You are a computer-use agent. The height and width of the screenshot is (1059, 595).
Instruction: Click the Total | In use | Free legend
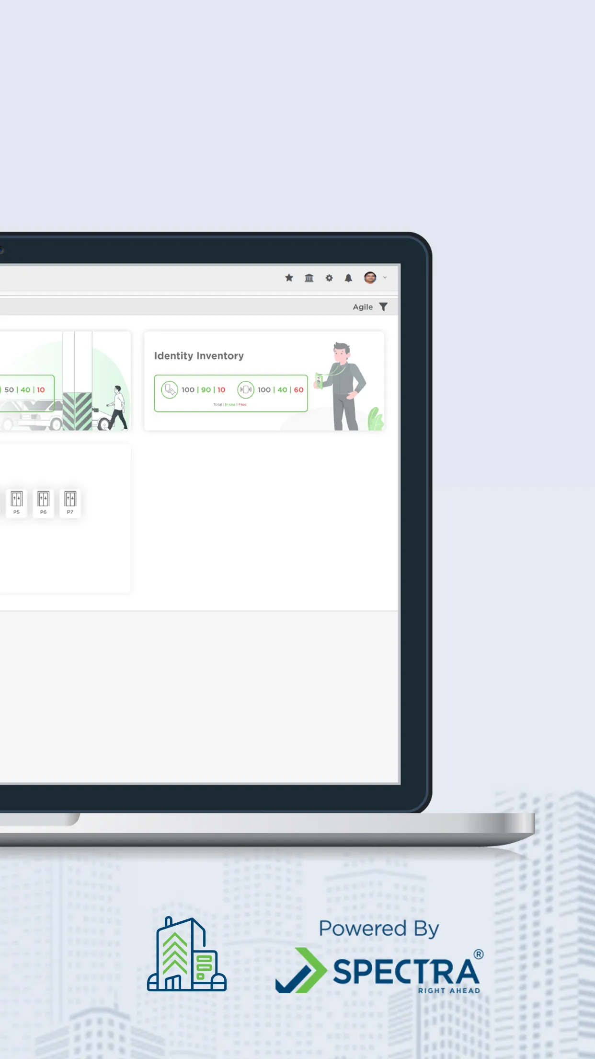(x=230, y=404)
